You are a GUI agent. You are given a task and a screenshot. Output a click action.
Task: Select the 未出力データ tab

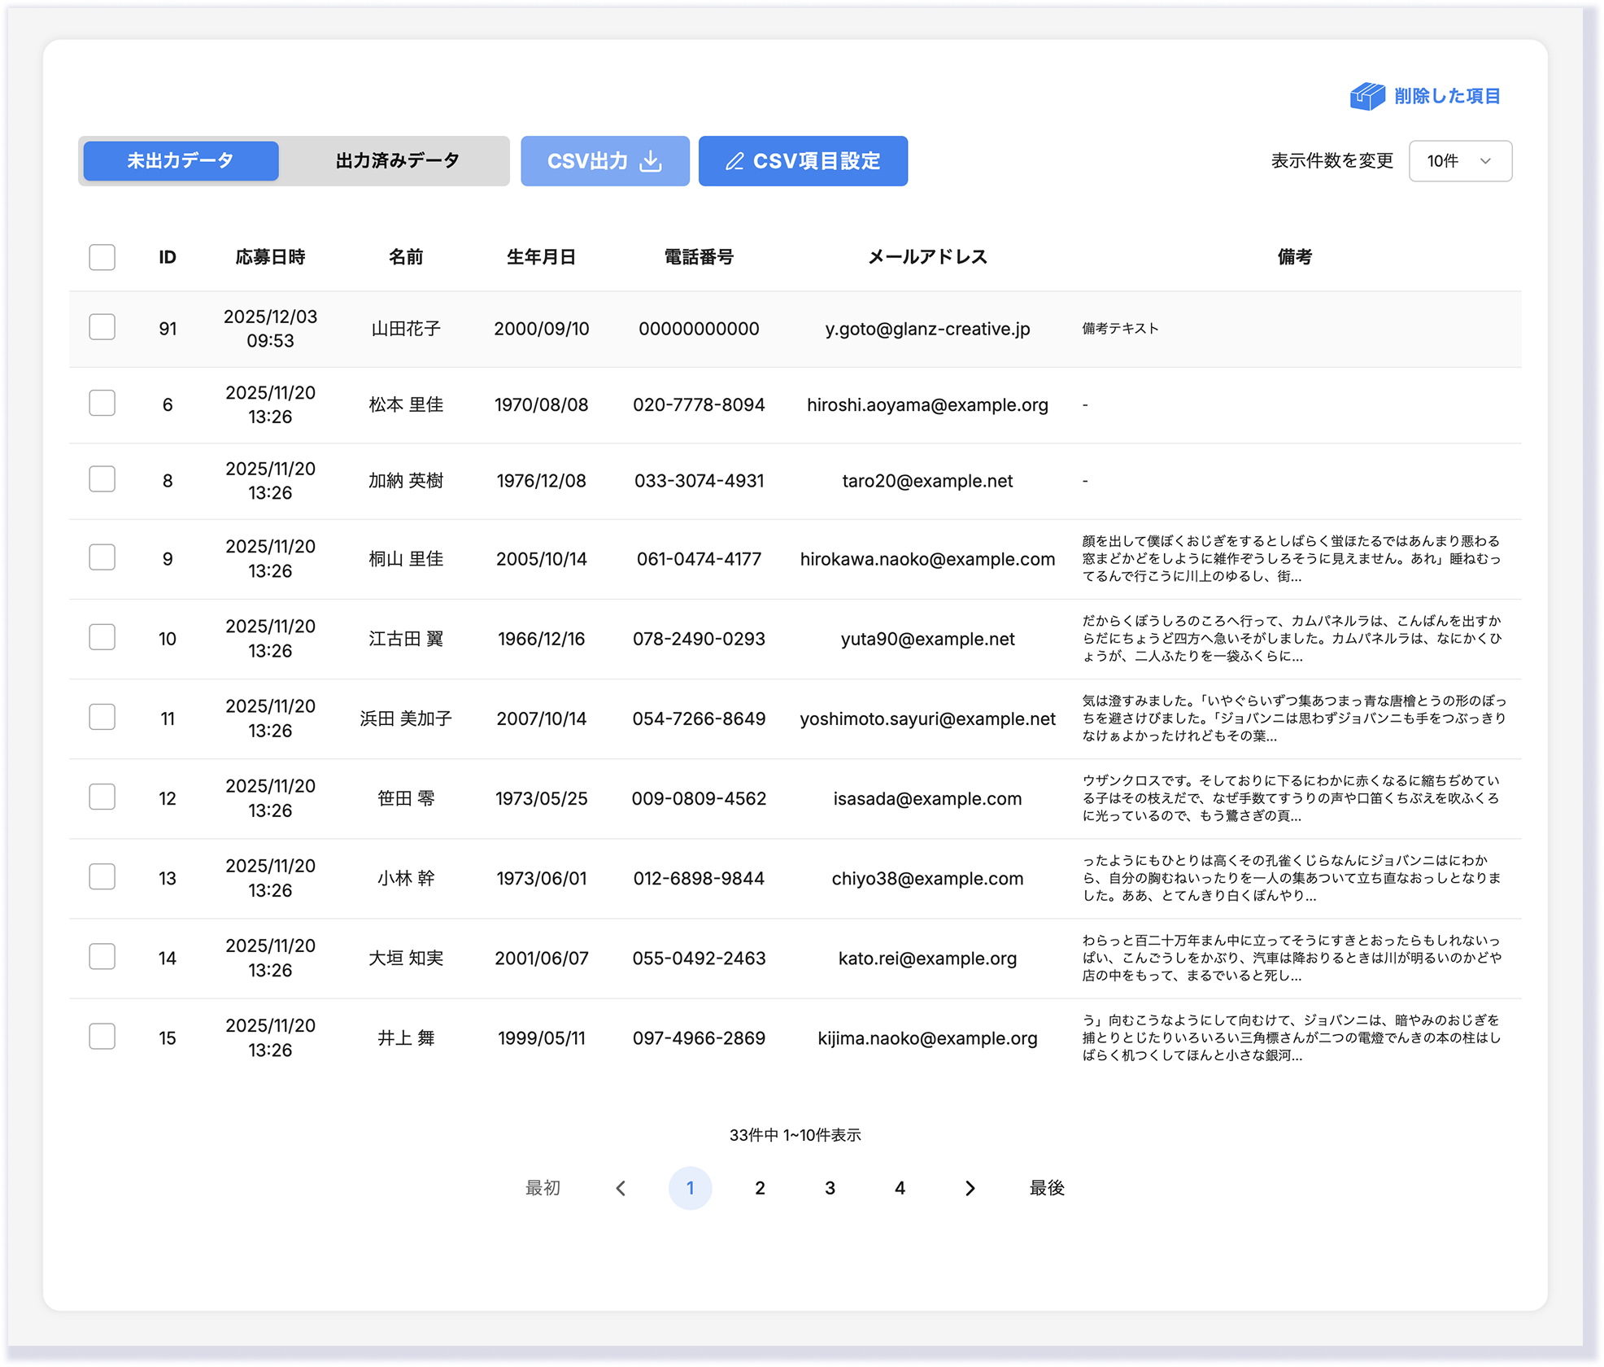[x=179, y=160]
